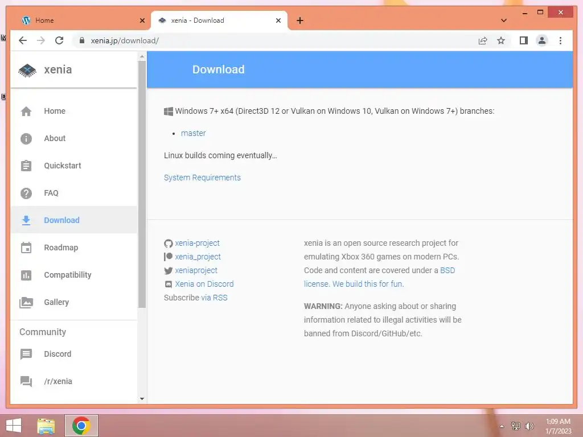Open the Chrome three-dot menu
Viewport: 583px width, 437px height.
click(x=560, y=40)
